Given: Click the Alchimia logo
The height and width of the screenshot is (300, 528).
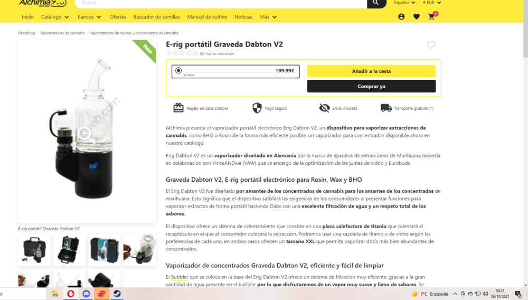Looking at the screenshot, I should tap(43, 3).
